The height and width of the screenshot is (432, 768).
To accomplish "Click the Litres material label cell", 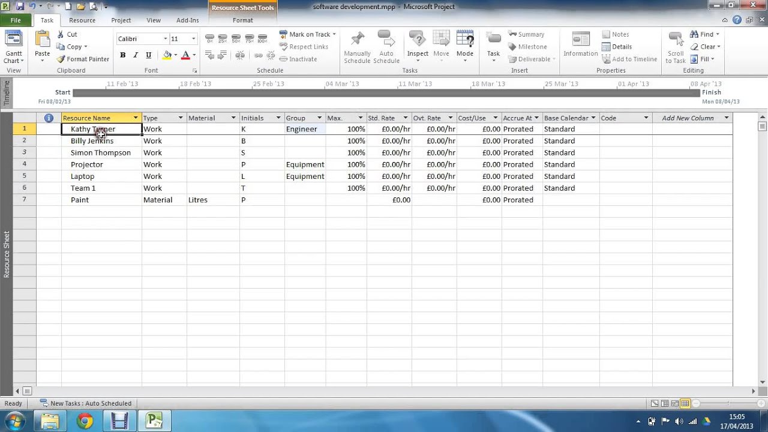I will [213, 200].
